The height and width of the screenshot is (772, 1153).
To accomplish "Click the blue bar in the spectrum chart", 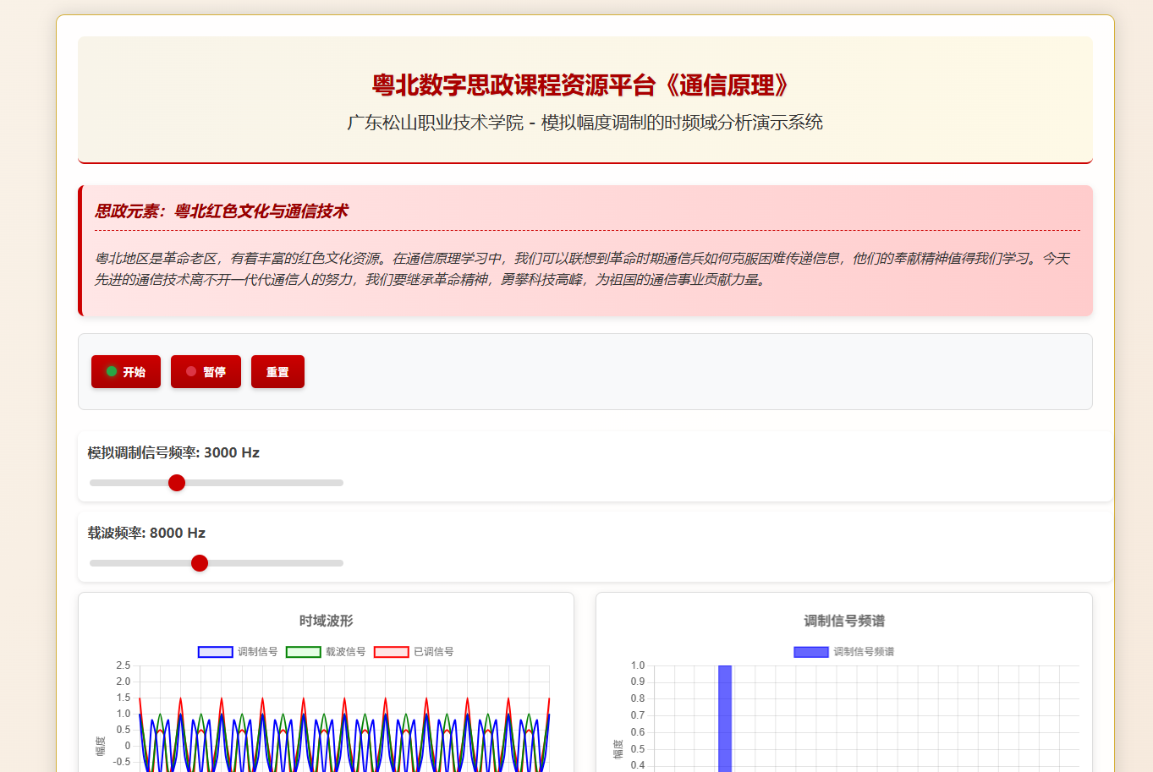I will coord(725,719).
